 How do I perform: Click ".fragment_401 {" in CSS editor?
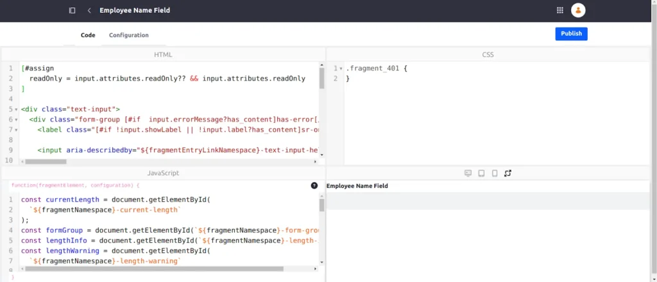click(377, 68)
